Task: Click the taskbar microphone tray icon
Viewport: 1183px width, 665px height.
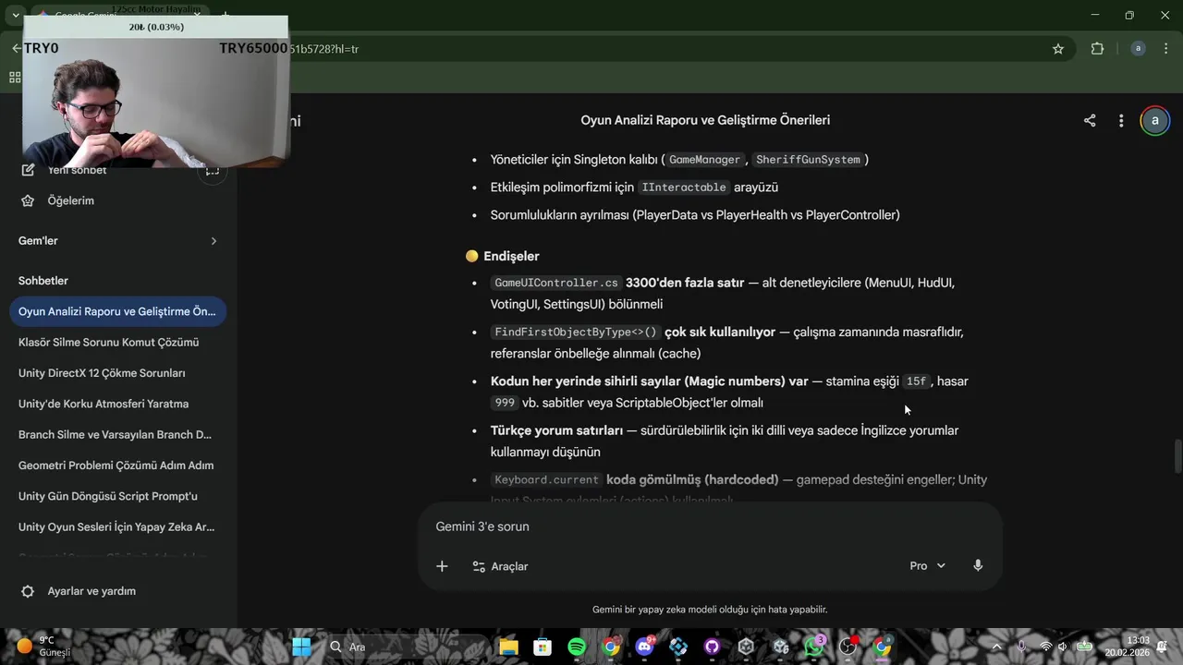Action: click(1021, 647)
